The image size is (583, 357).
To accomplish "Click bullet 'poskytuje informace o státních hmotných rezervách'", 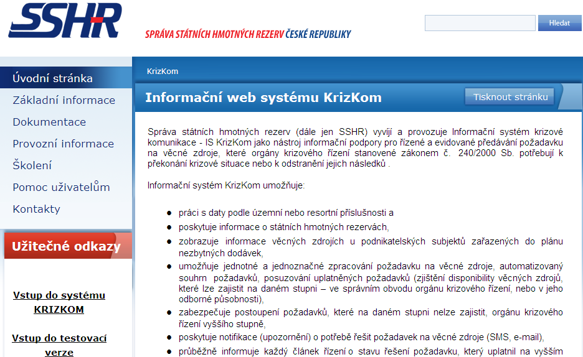I will (283, 227).
